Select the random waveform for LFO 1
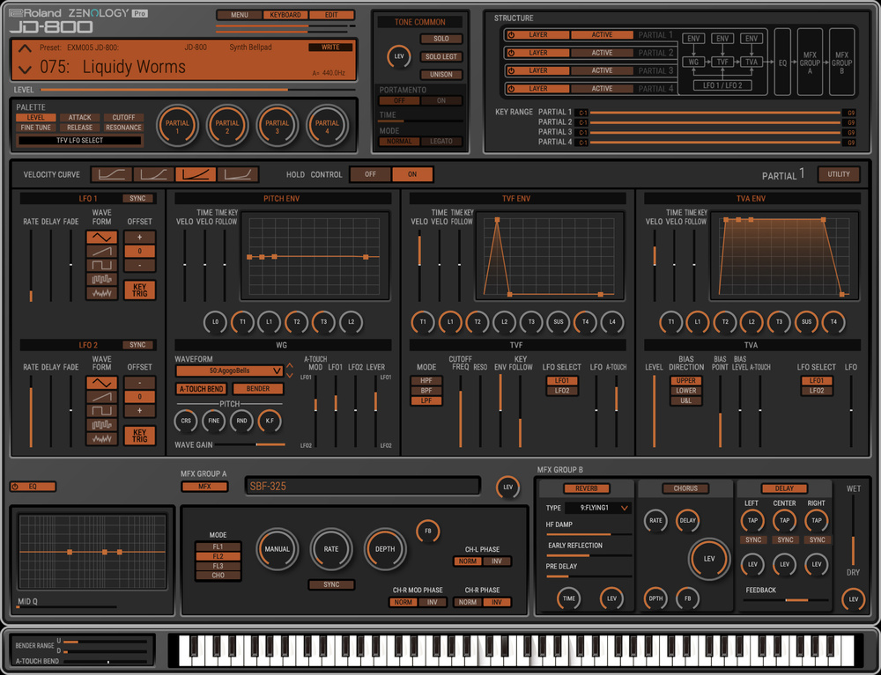This screenshot has height=675, width=881. [x=103, y=292]
